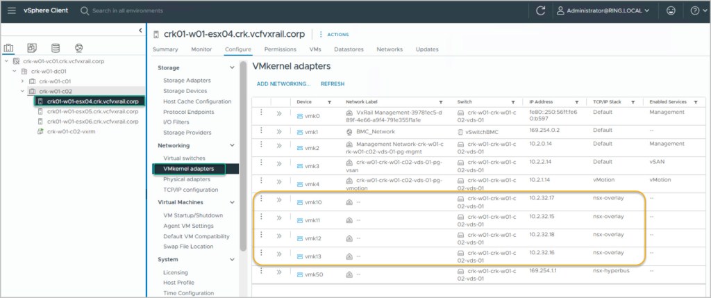711x298 pixels.
Task: Select the Hosts and Clusters inventory icon
Action: (9, 48)
